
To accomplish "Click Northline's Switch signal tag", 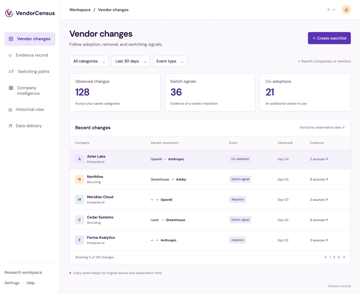I will point(240,179).
